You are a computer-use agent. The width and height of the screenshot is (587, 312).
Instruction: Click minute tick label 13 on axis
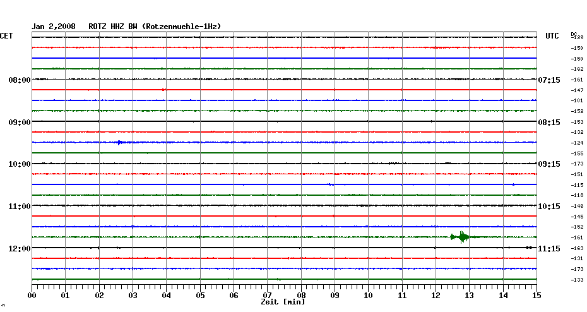pos(470,295)
